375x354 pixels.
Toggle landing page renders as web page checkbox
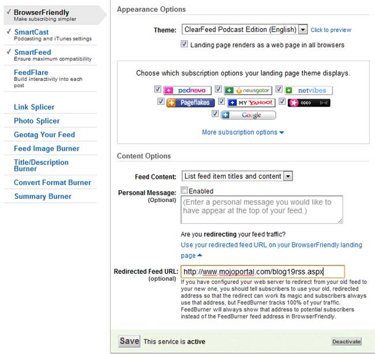point(185,44)
